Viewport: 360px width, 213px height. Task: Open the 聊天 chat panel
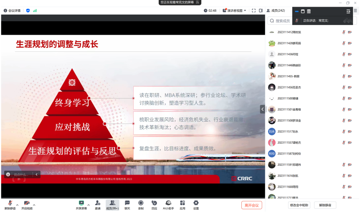point(127,204)
